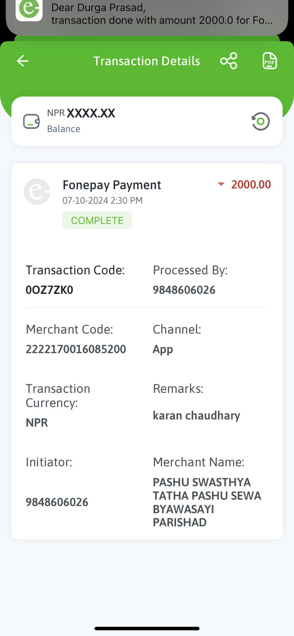Tap the Fonepay Payment logo circle
Screen dimensions: 294x636
click(x=37, y=192)
